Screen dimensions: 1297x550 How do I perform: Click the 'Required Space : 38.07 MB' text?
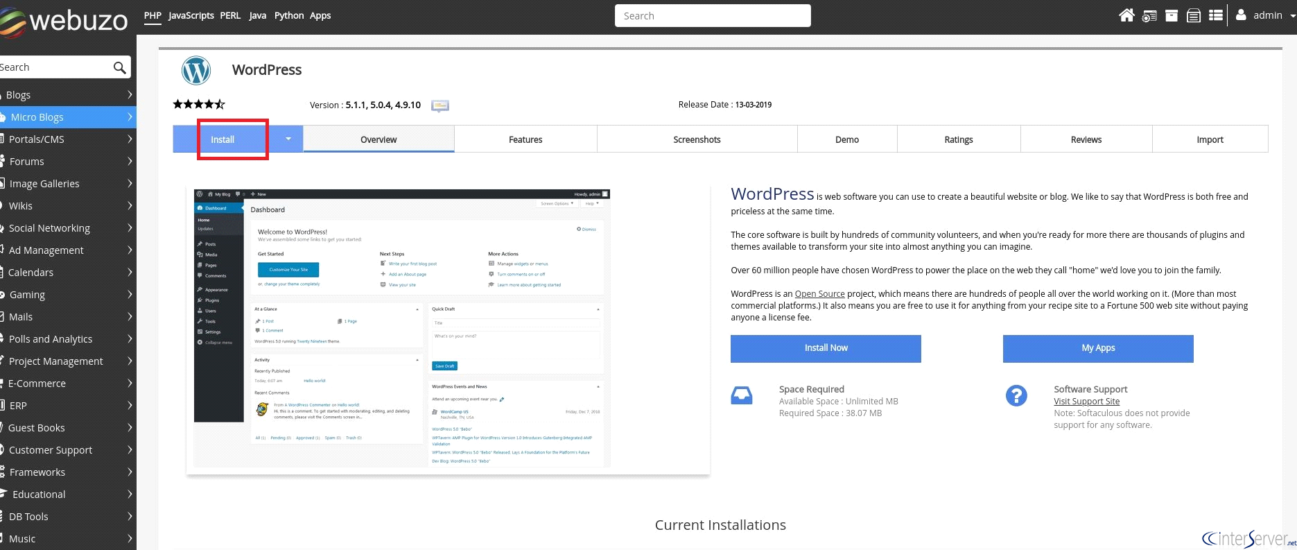coord(830,413)
